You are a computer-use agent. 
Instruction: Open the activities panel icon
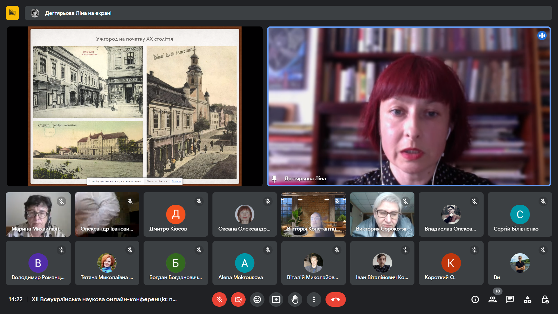pos(527,299)
